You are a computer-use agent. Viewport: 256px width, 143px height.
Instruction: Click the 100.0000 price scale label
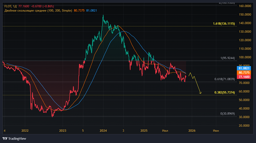click(x=245, y=57)
